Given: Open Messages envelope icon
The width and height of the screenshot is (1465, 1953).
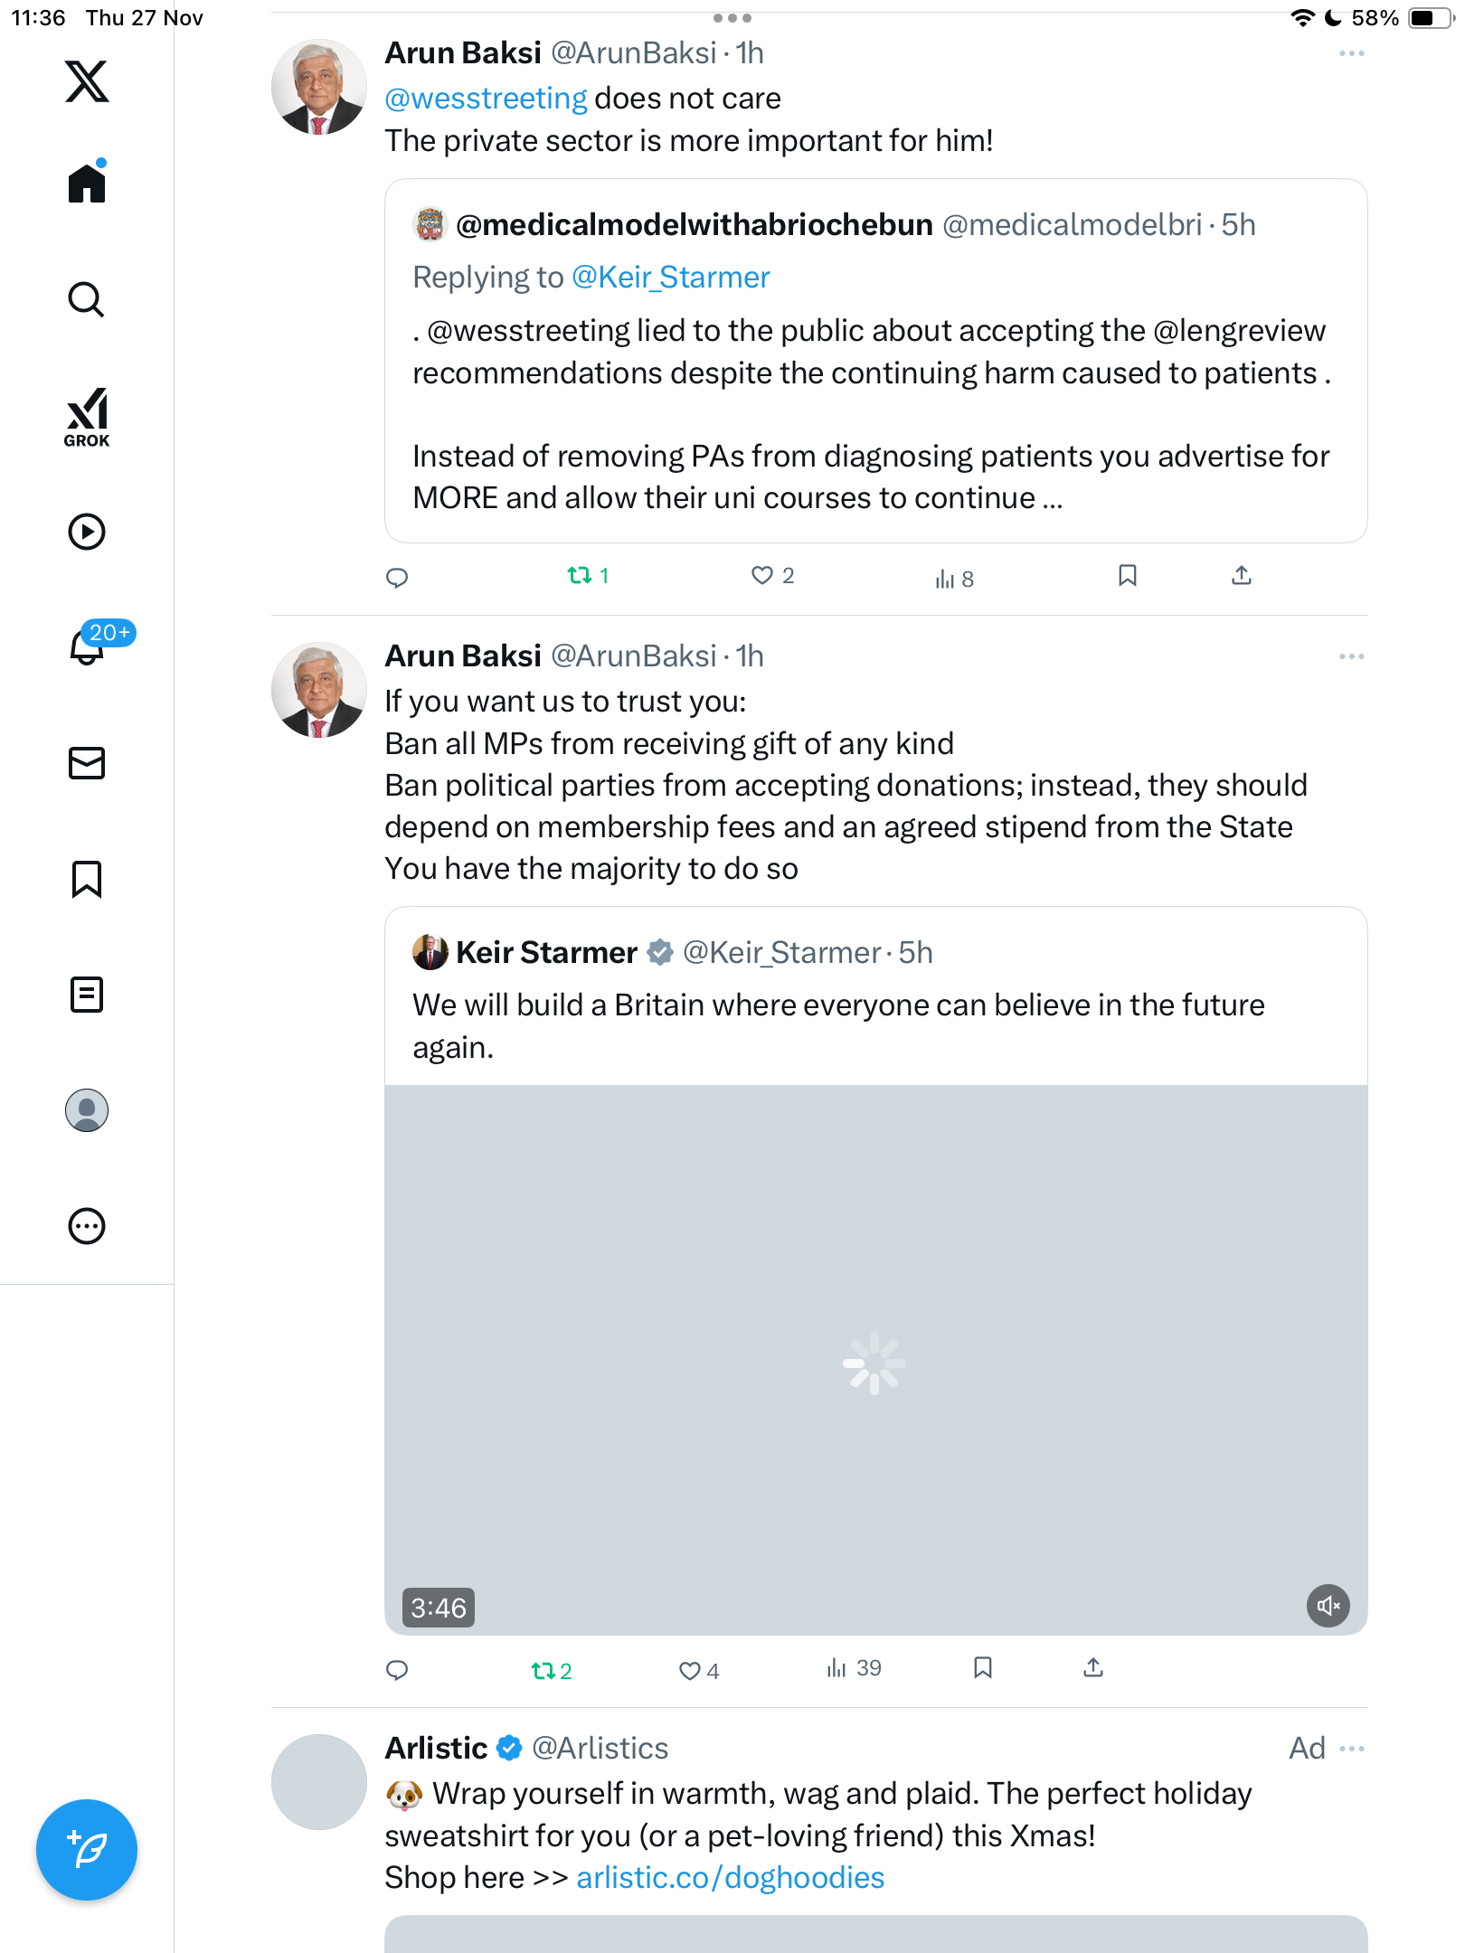Looking at the screenshot, I should point(87,763).
